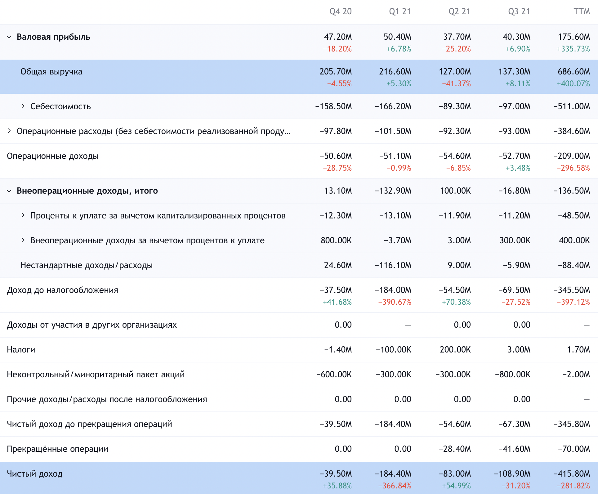Click taxes TTM value 1.70M

[578, 350]
